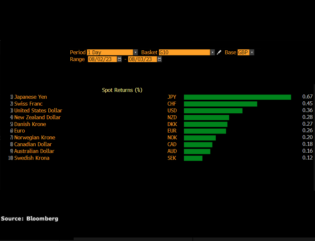This screenshot has height=241, width=315.
Task: Select the Swiss Franc entry
Action: (28, 104)
